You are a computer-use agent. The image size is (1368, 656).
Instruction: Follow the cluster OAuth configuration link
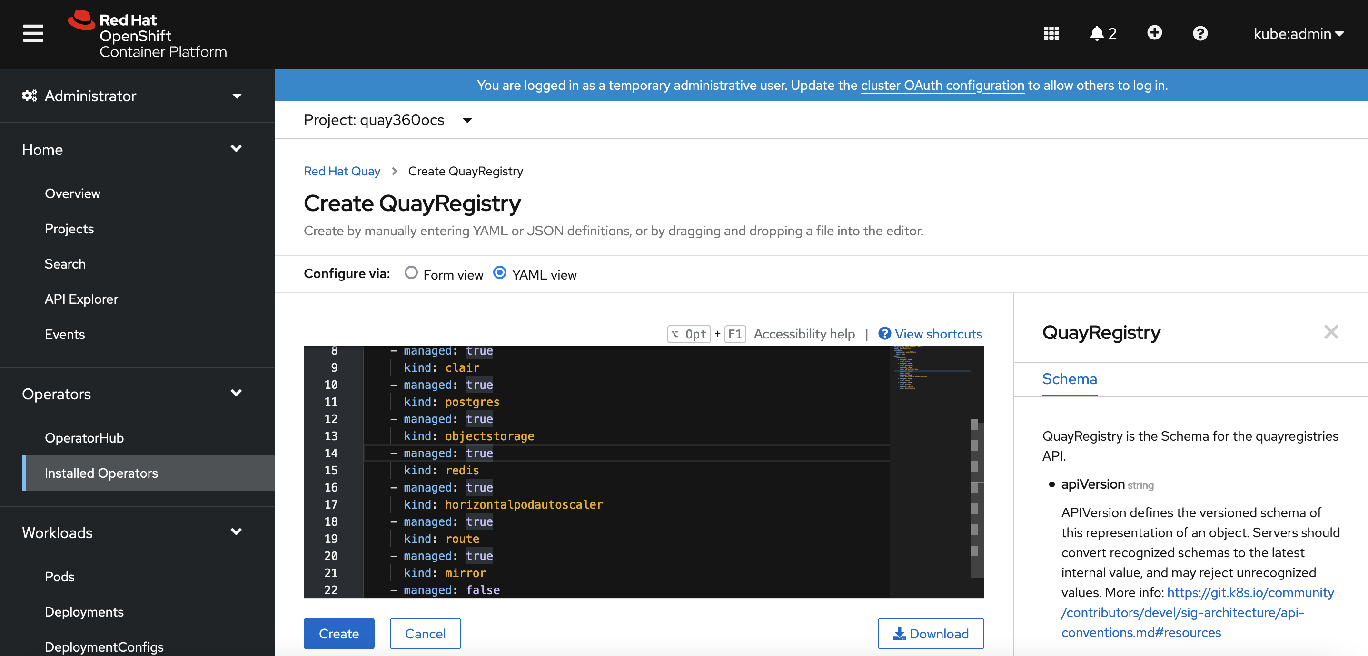942,86
